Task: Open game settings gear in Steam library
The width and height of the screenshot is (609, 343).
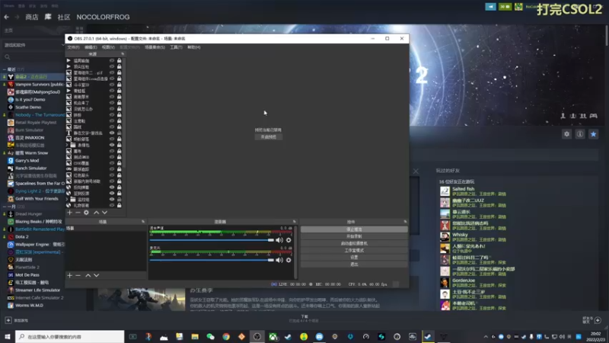Action: click(566, 134)
